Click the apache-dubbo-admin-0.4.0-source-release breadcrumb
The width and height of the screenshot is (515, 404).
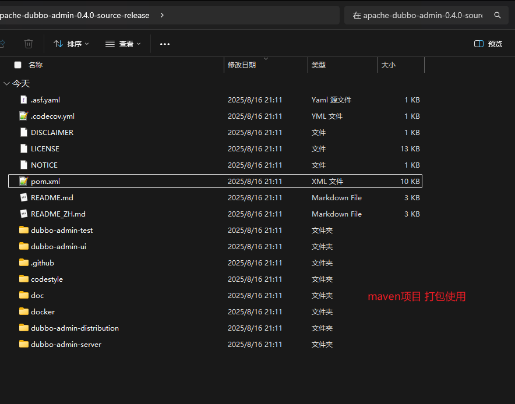[x=74, y=15]
